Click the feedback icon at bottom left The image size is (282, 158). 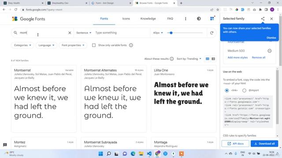point(5,145)
